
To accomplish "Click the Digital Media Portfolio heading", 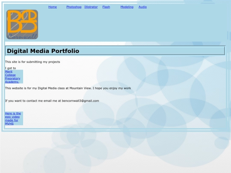I will pos(43,51).
